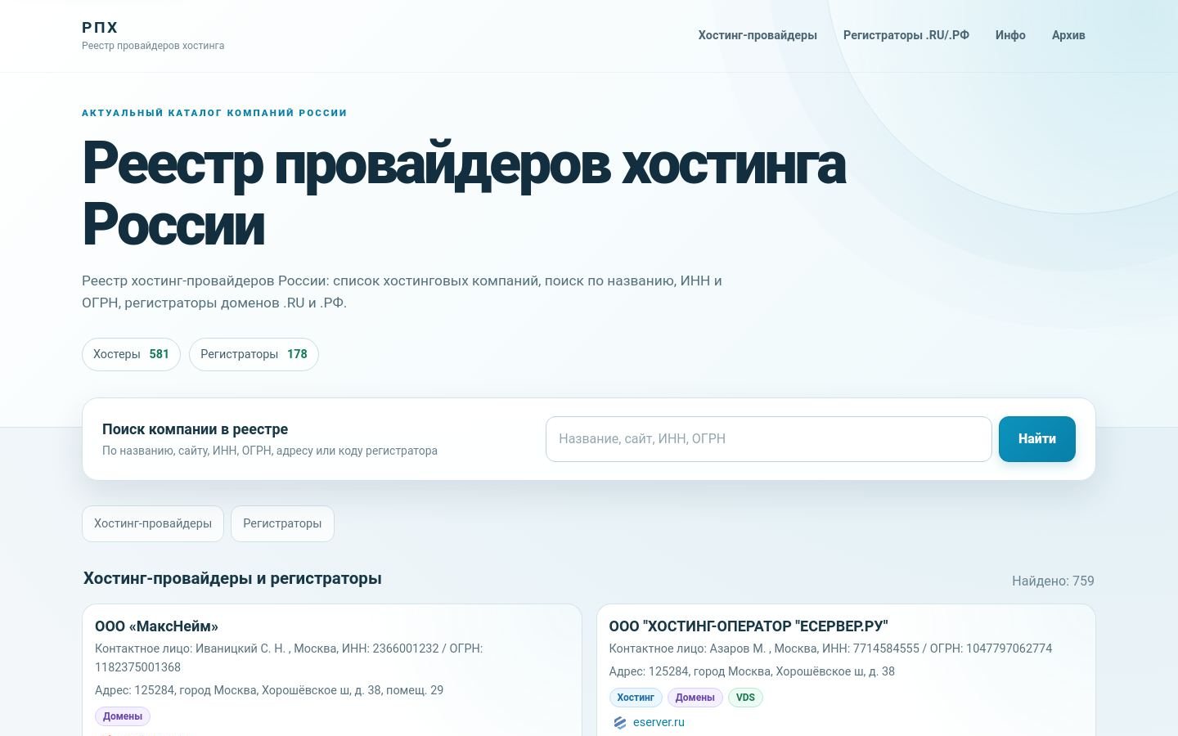Screen dimensions: 1178x736
Task: Click the Регистраторы 178 counter pill
Action: coord(254,354)
